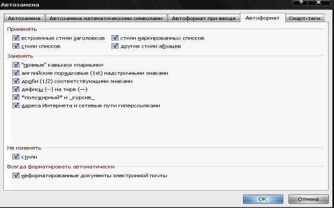This screenshot has height=208, width=334.
Task: Toggle английские порядковые (1st) checkbox
Action: (16, 73)
